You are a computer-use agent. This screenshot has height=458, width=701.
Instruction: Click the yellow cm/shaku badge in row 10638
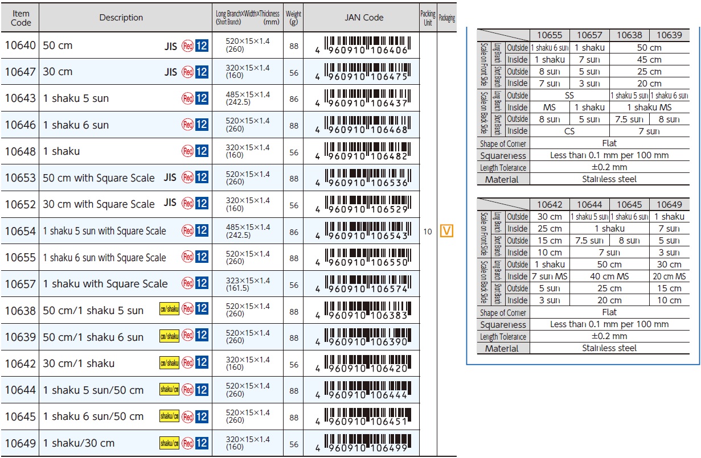(x=169, y=309)
